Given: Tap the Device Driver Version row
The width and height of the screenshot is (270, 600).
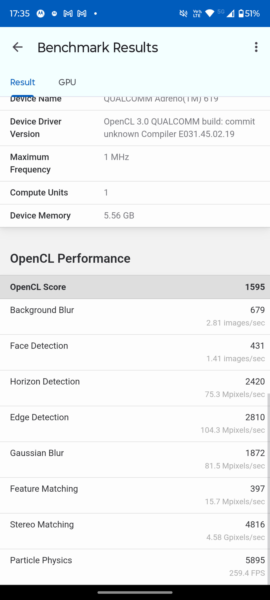Looking at the screenshot, I should point(135,128).
